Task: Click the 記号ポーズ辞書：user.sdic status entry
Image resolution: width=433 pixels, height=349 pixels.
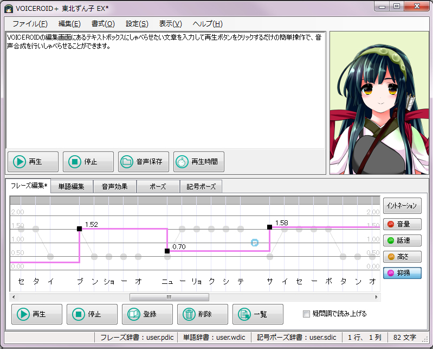Action: [x=296, y=338]
